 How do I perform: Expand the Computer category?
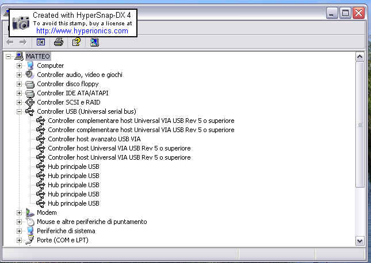pyautogui.click(x=19, y=65)
